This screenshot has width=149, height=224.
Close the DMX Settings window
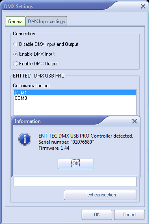point(143,6)
